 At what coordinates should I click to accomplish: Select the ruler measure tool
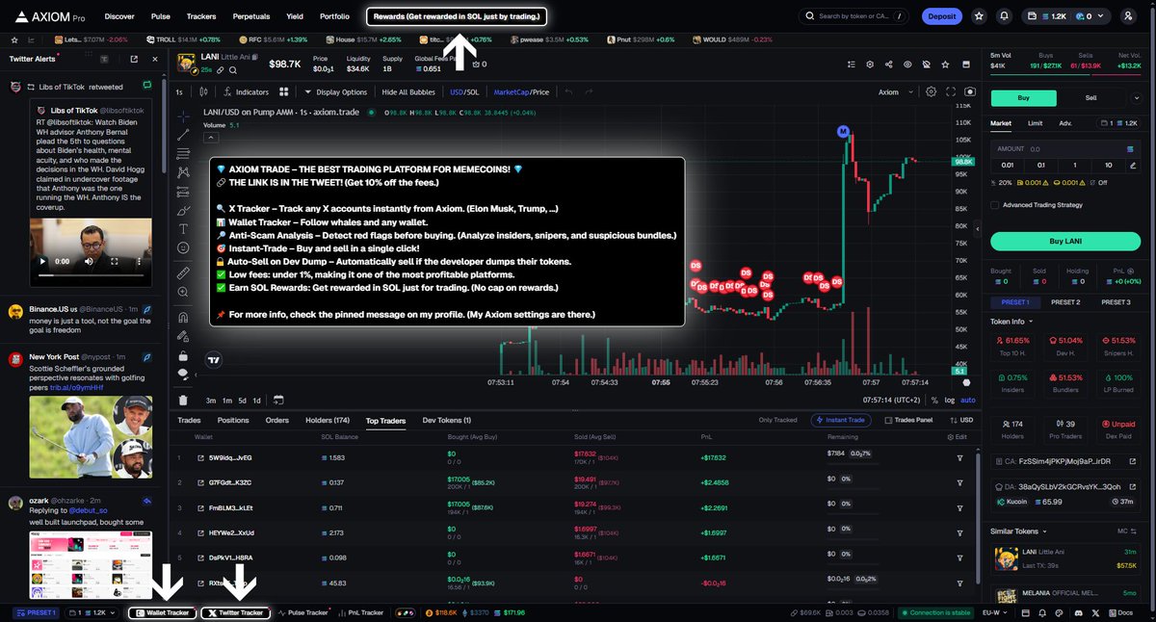[x=184, y=273]
